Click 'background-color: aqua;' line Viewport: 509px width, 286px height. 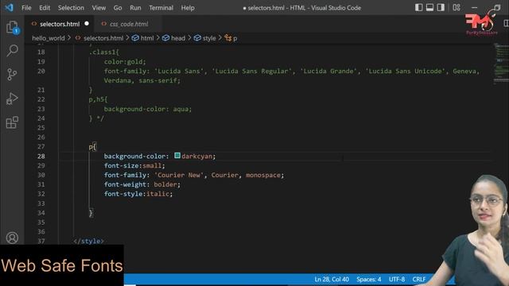coord(148,109)
